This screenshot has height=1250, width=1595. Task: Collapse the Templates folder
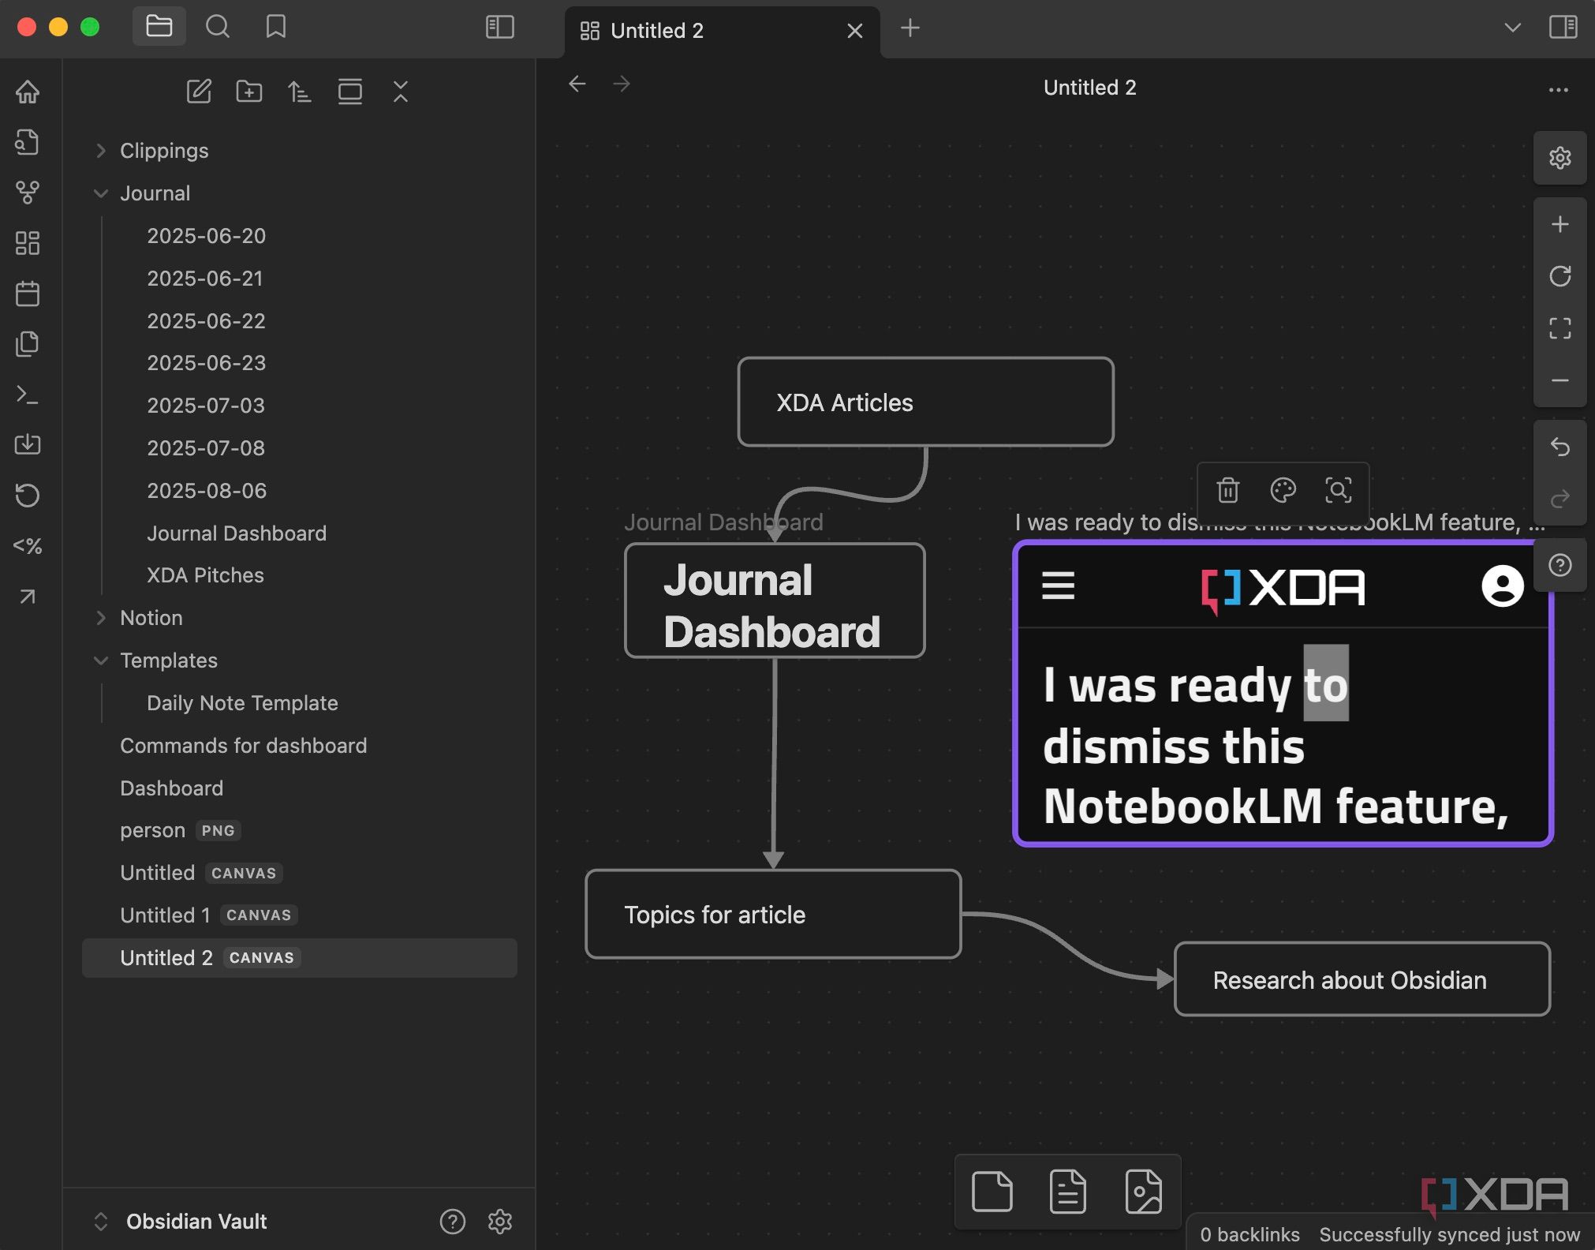(100, 661)
